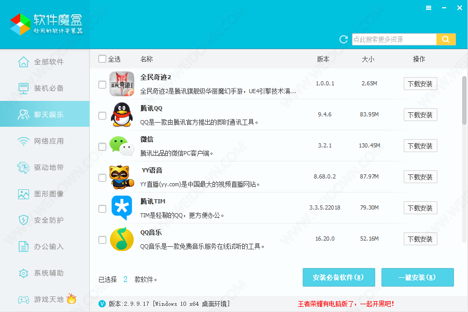Tick the 微信 row checkbox
The image size is (468, 312).
[102, 146]
